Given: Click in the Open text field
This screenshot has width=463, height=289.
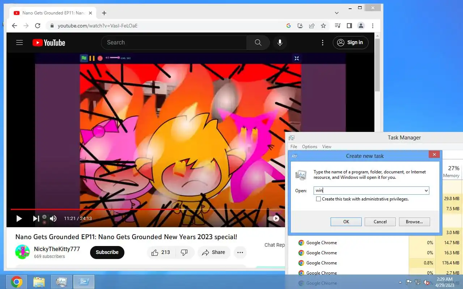Looking at the screenshot, I should click(368, 191).
